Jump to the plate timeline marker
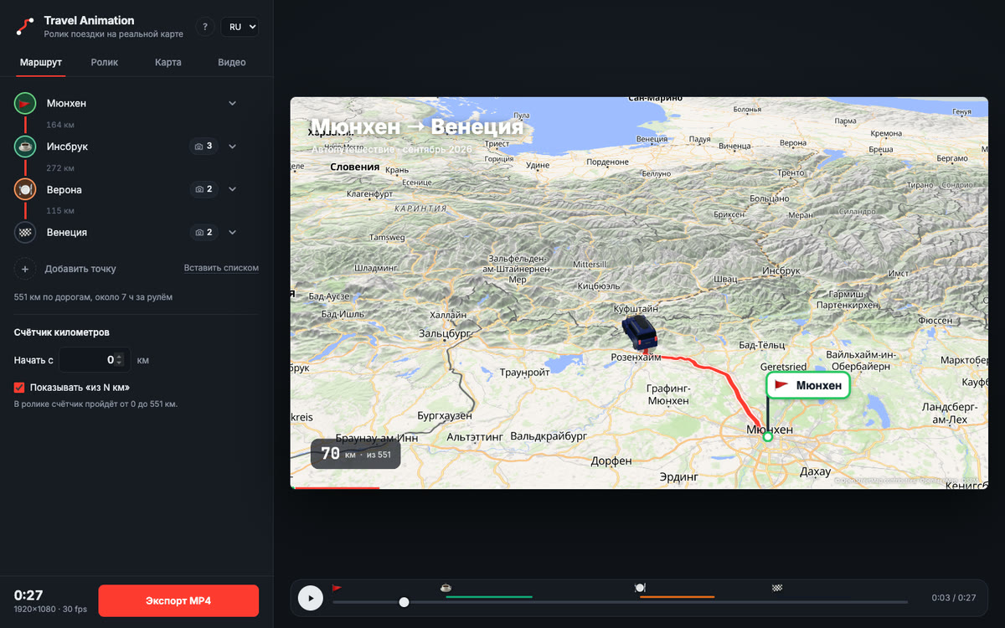 click(640, 589)
